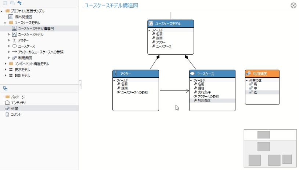This screenshot has height=170, width=299.
Task: Expand the コンポーネント構造モデル folder in the tree
Action: 6,64
